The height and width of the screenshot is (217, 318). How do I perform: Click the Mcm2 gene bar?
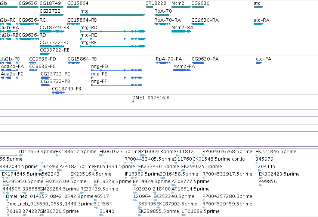181,7
